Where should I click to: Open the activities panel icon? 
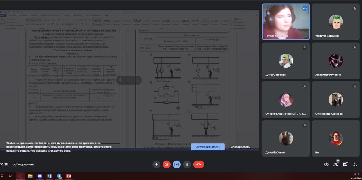click(x=354, y=164)
